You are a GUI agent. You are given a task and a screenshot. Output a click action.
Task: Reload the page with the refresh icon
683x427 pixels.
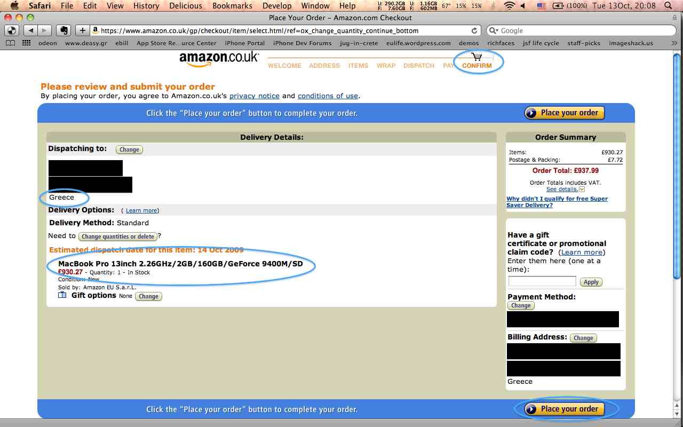point(474,30)
